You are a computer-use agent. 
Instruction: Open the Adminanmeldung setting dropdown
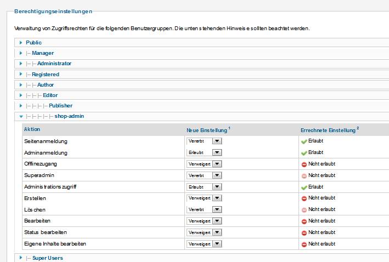click(x=204, y=152)
